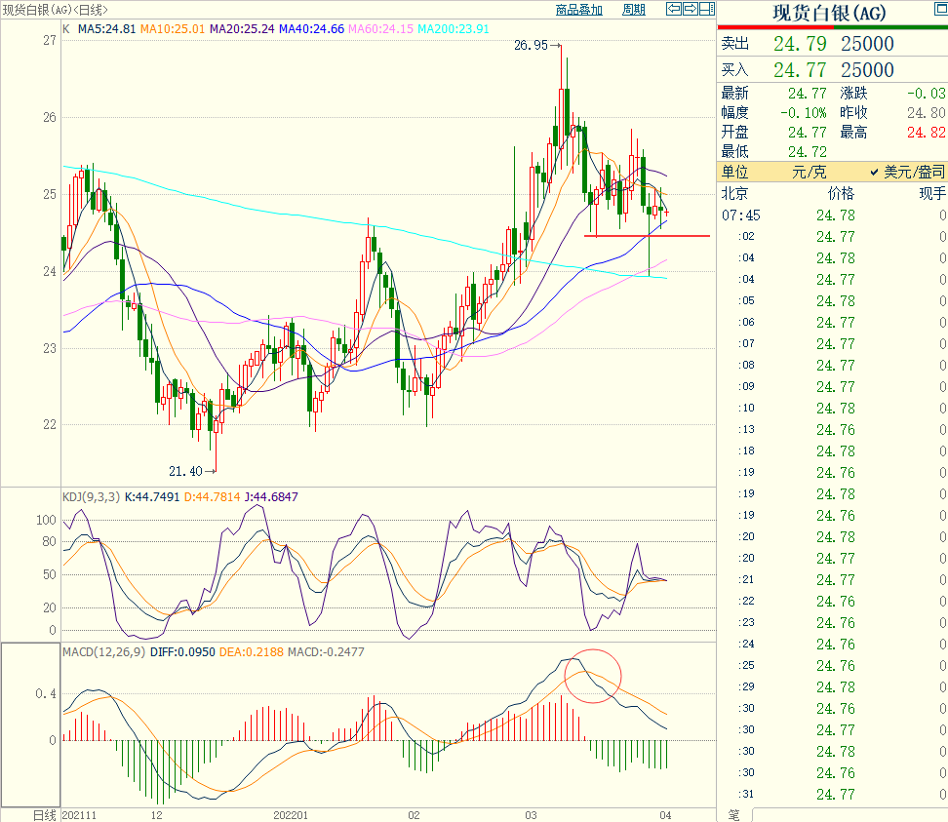Click the MACD(12,26,9) indicator label
The height and width of the screenshot is (822, 948).
(105, 651)
